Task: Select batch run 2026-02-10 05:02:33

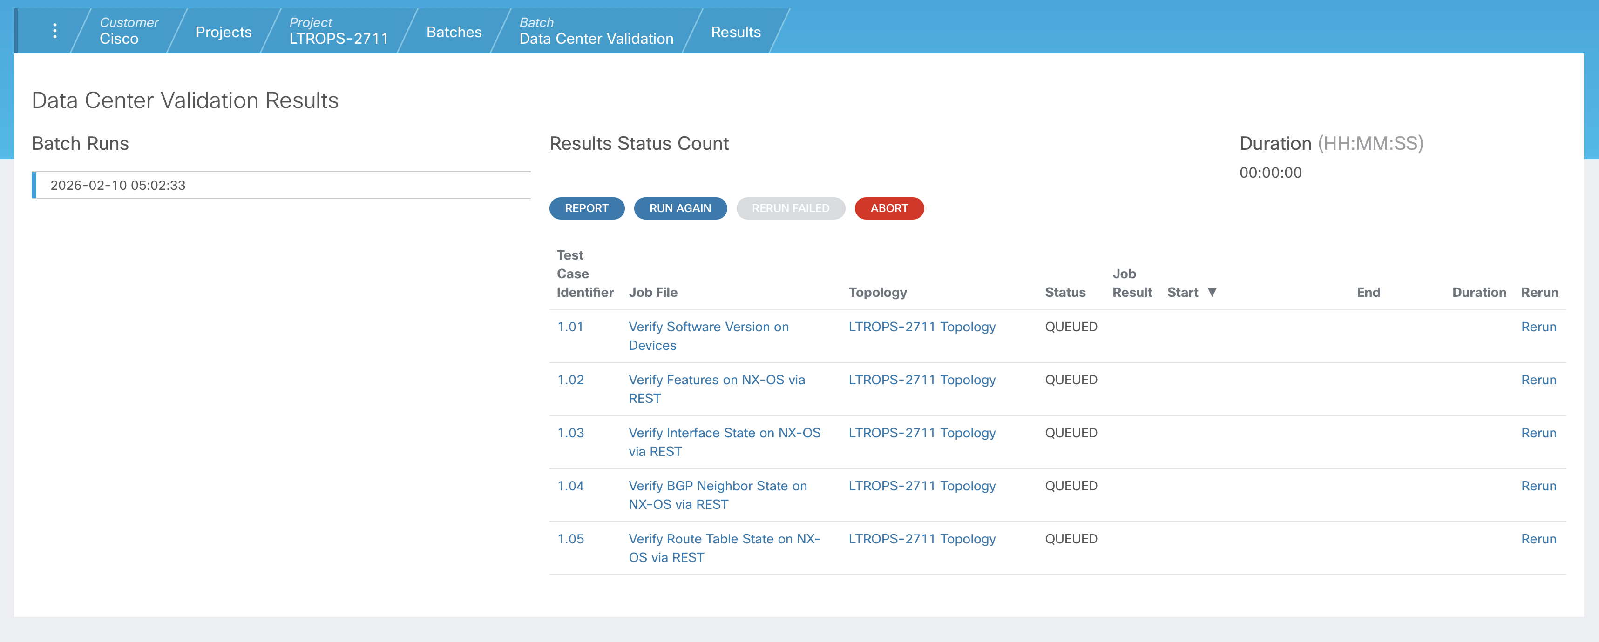Action: (118, 186)
